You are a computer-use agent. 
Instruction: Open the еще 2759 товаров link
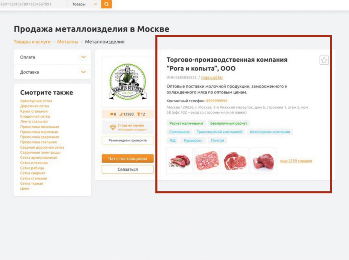pyautogui.click(x=296, y=161)
